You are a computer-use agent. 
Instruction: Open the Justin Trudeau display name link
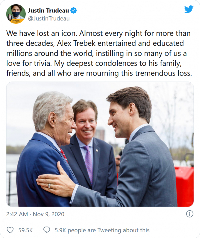48,11
